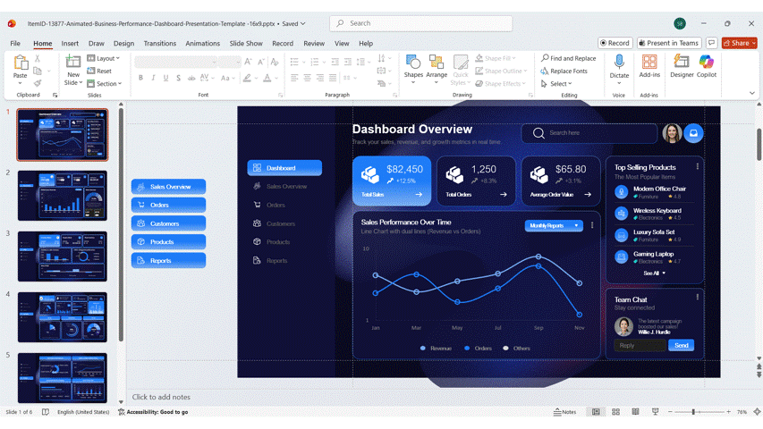
Task: Click the Record button
Action: click(x=615, y=43)
